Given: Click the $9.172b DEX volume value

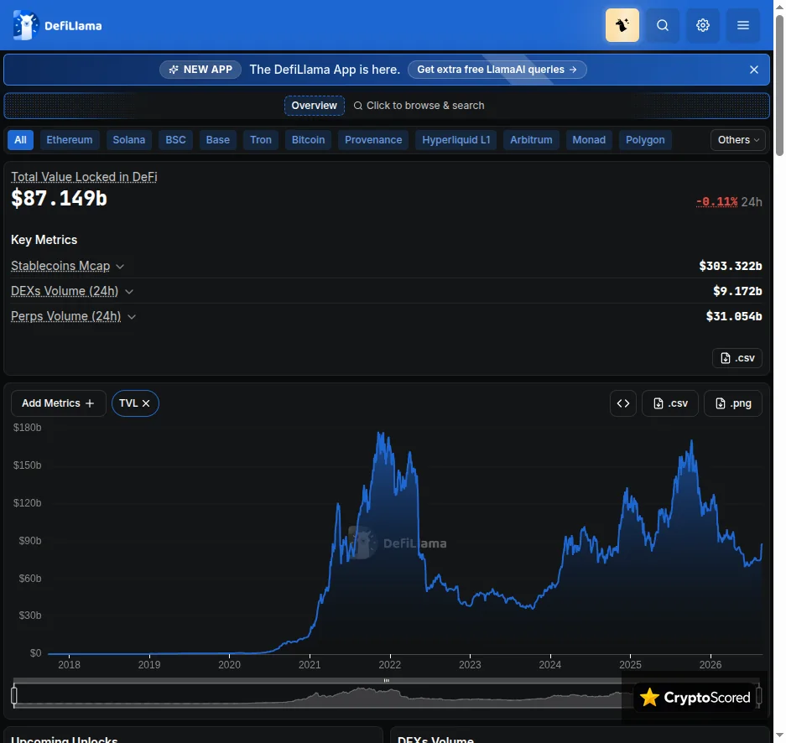Looking at the screenshot, I should [737, 291].
